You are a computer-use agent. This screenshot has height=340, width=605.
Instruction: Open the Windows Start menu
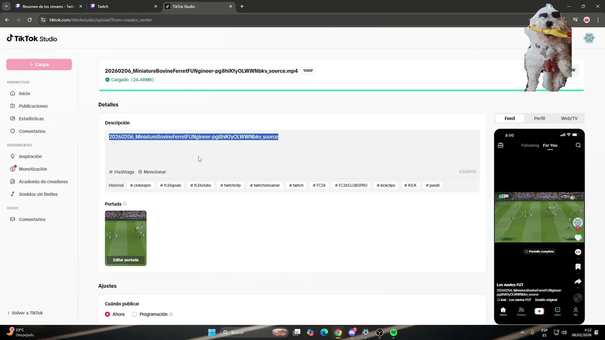pyautogui.click(x=212, y=332)
